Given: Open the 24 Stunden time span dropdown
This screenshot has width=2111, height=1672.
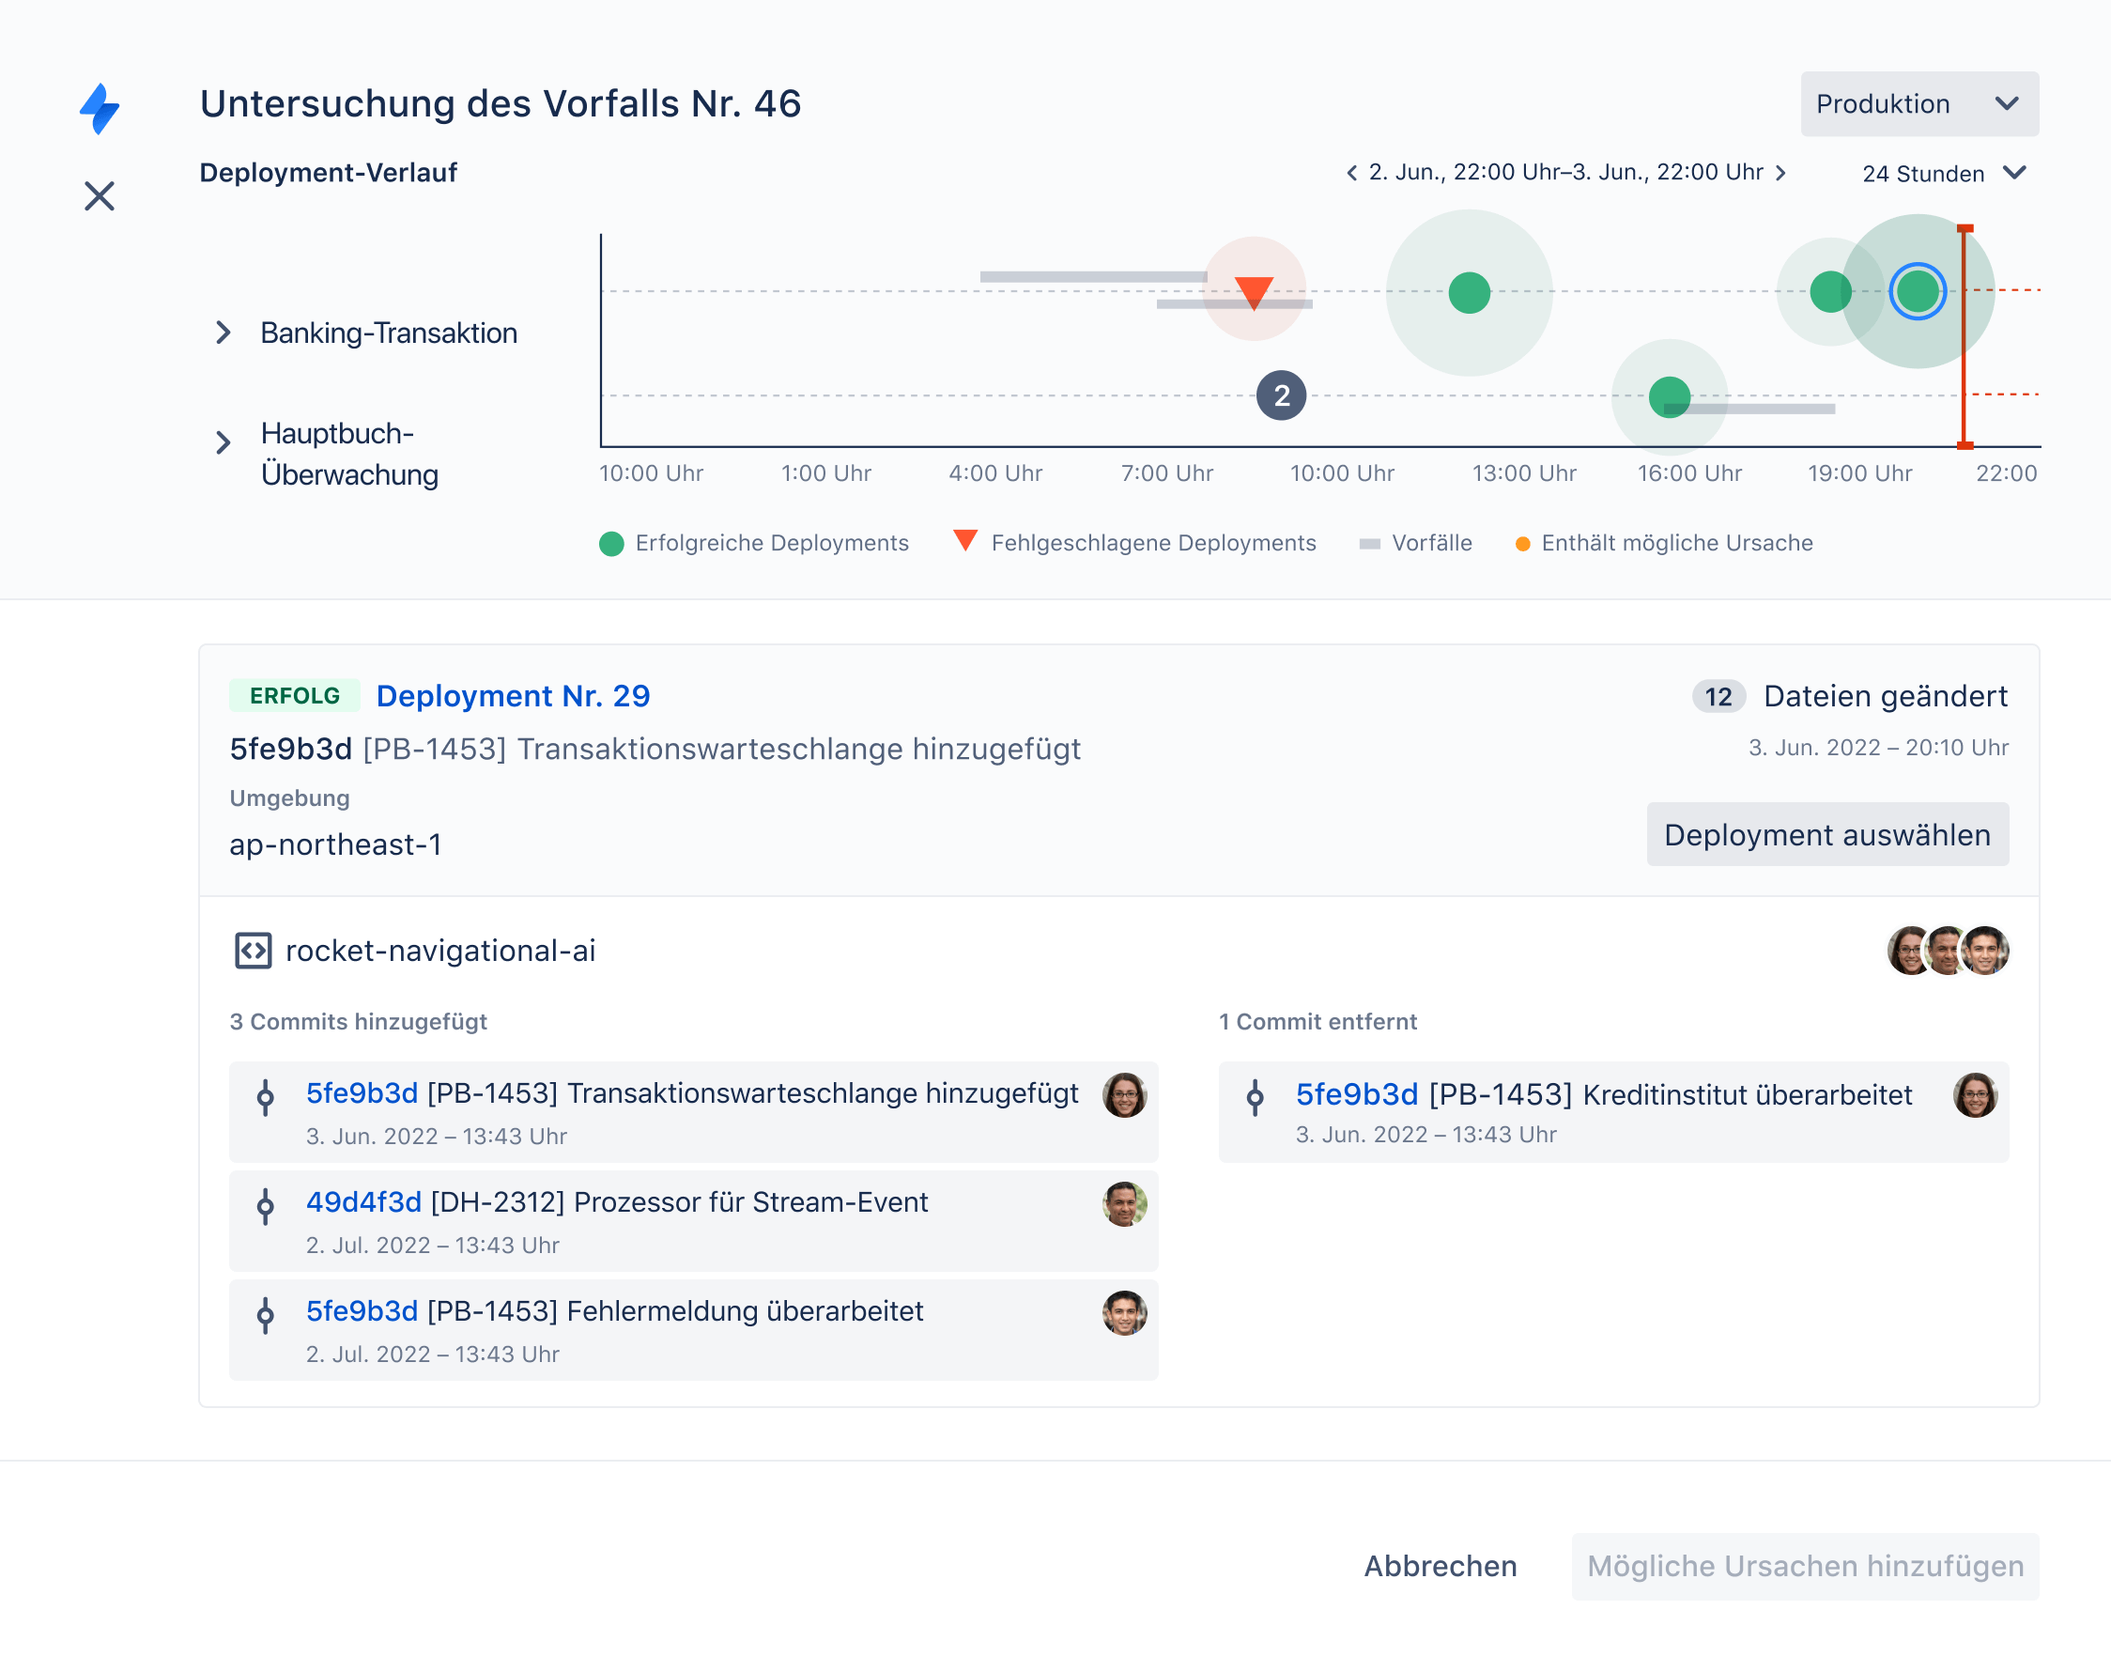Looking at the screenshot, I should tap(1943, 173).
